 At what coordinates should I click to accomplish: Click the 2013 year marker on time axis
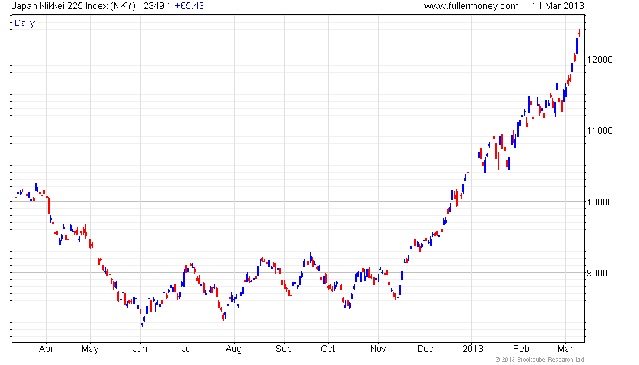pyautogui.click(x=471, y=349)
